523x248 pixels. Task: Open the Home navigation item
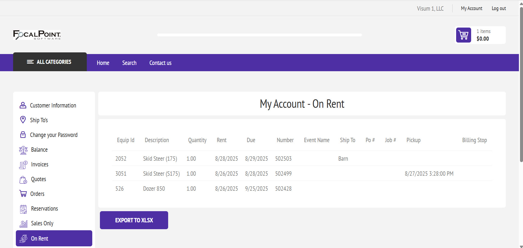click(x=103, y=63)
